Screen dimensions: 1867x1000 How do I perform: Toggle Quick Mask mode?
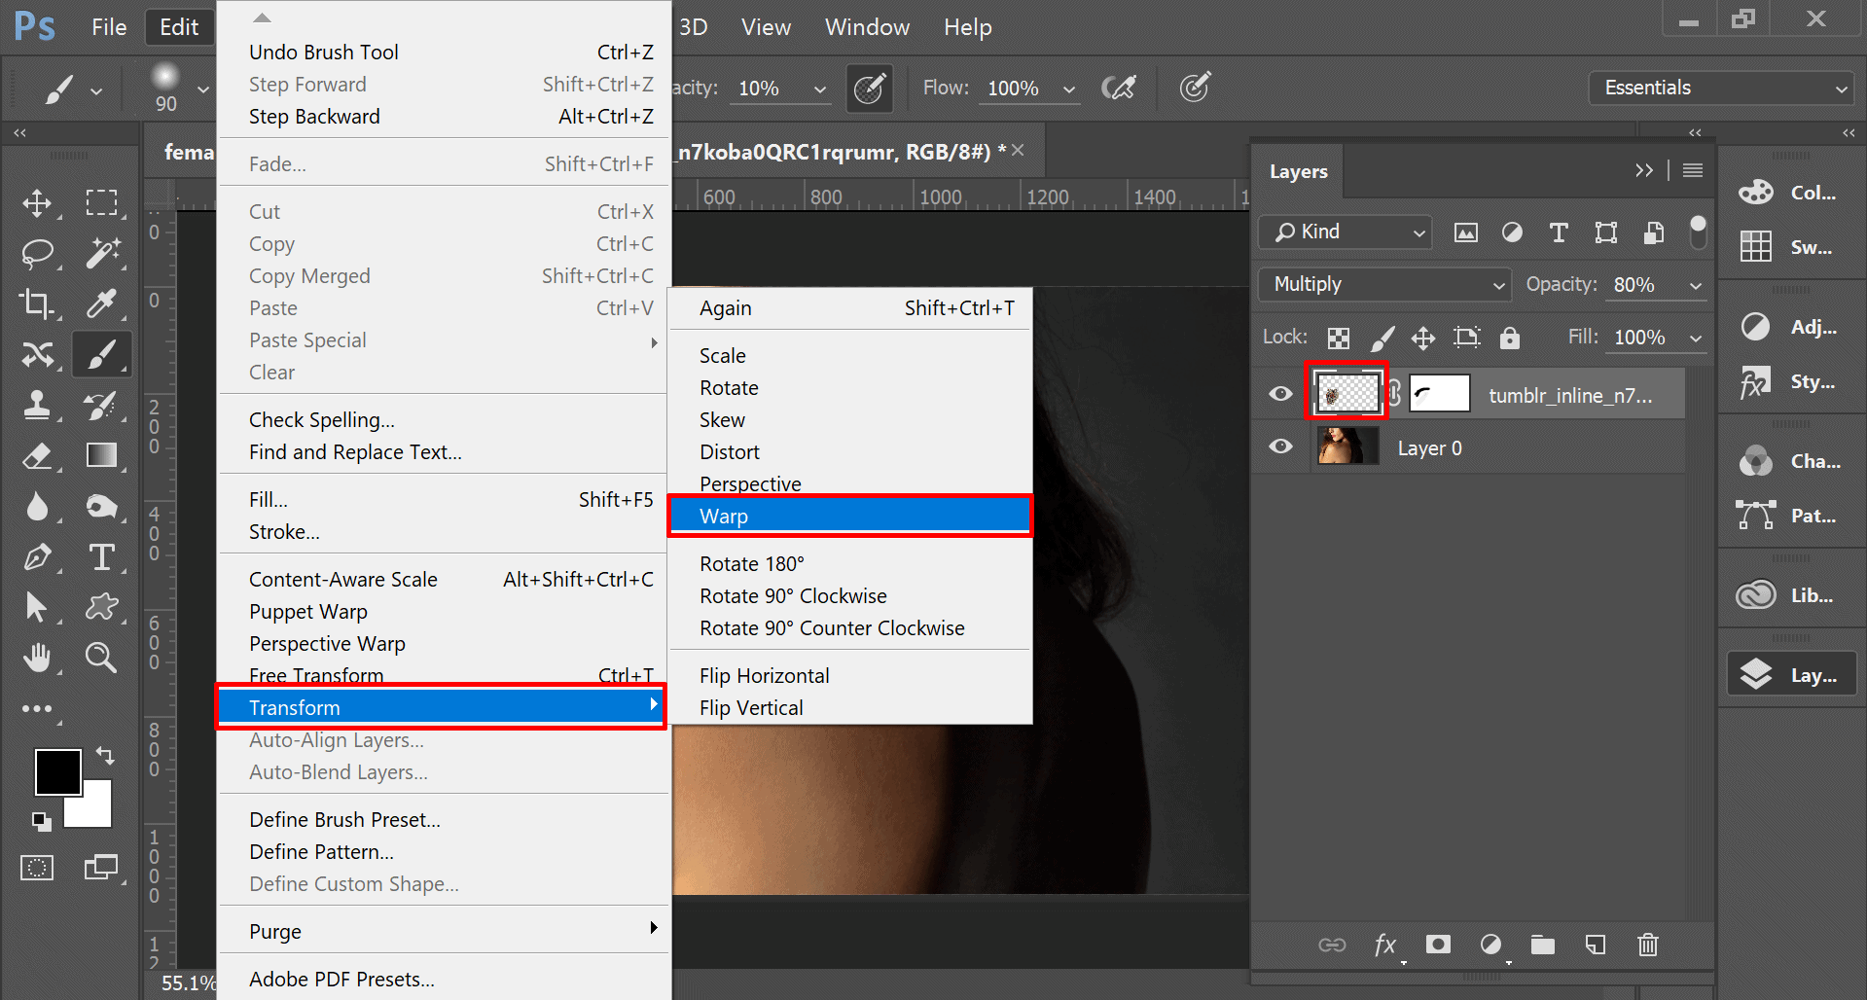coord(37,868)
